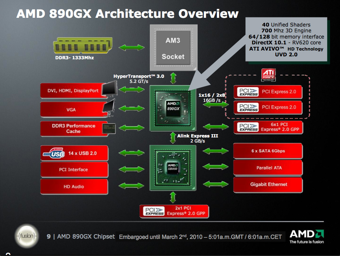Click the vertical green arrow under AM3 Socket
Screen dimensions: 340x256
click(x=173, y=78)
